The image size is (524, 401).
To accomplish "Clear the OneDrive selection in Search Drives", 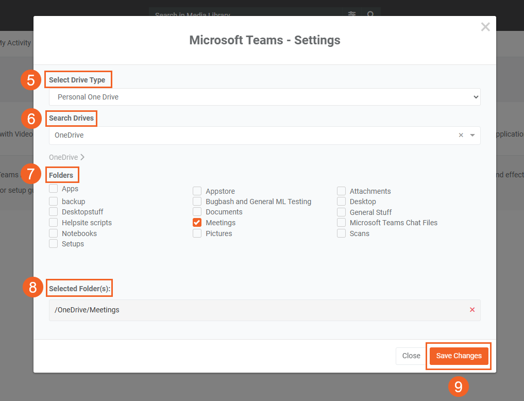I will [x=461, y=136].
